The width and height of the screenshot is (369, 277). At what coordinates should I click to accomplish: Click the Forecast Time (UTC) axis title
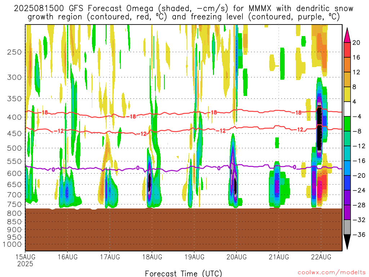pos(183,273)
